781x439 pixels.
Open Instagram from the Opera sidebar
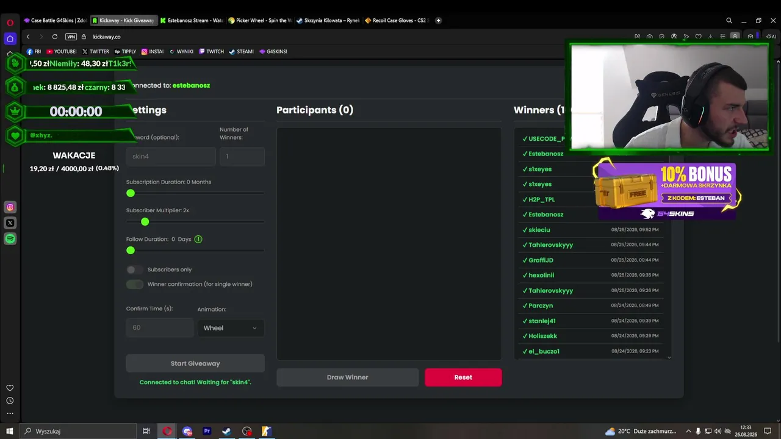pos(10,207)
